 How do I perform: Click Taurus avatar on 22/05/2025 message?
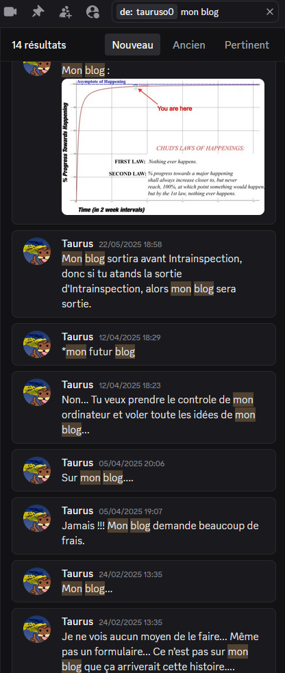(x=37, y=251)
